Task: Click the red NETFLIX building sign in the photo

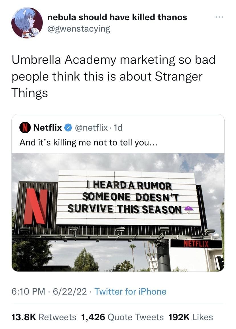Action: pyautogui.click(x=196, y=244)
